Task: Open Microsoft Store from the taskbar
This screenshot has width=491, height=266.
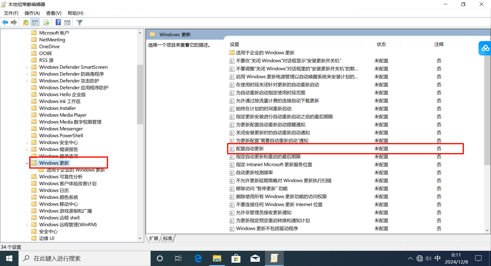Action: (x=236, y=258)
